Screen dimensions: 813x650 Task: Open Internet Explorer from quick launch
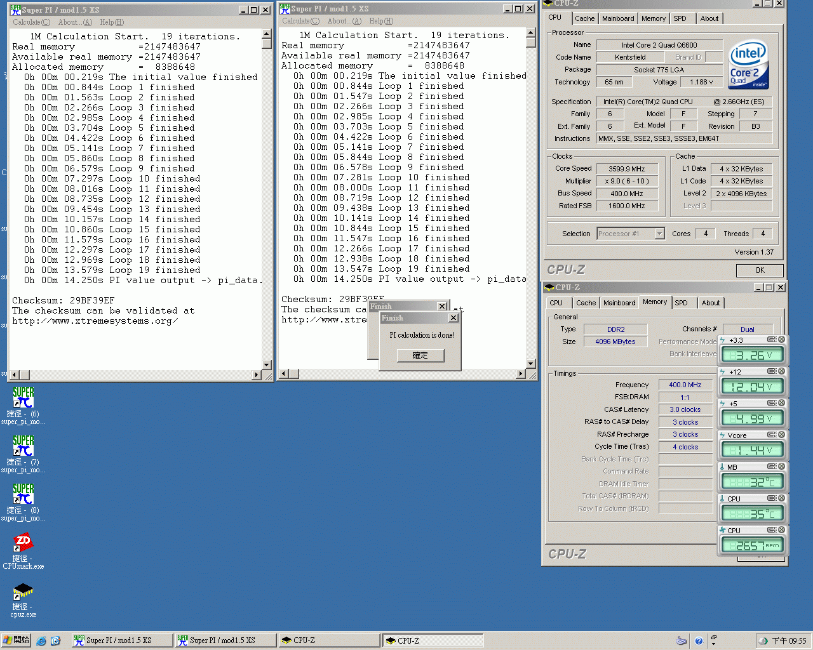point(41,641)
